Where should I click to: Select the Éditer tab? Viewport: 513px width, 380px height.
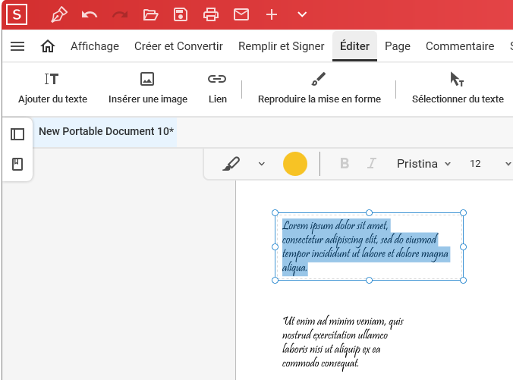coord(354,46)
